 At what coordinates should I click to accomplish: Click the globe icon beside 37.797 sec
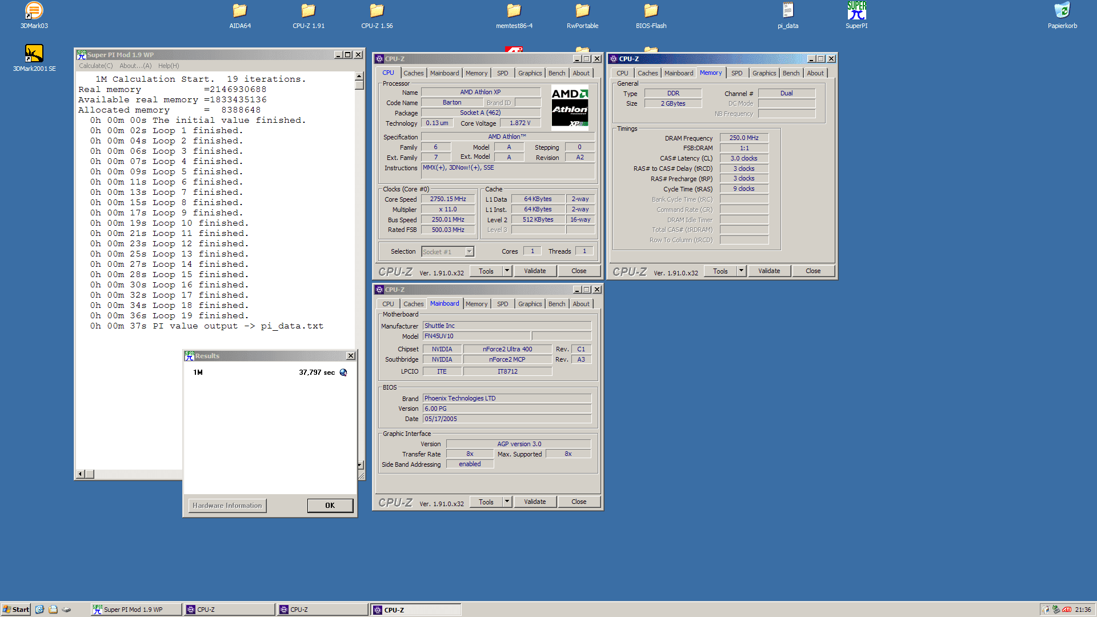[x=343, y=372]
